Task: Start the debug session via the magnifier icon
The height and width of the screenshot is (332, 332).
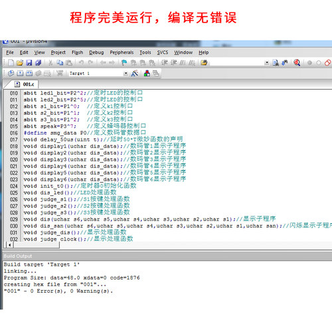Action: point(297,63)
